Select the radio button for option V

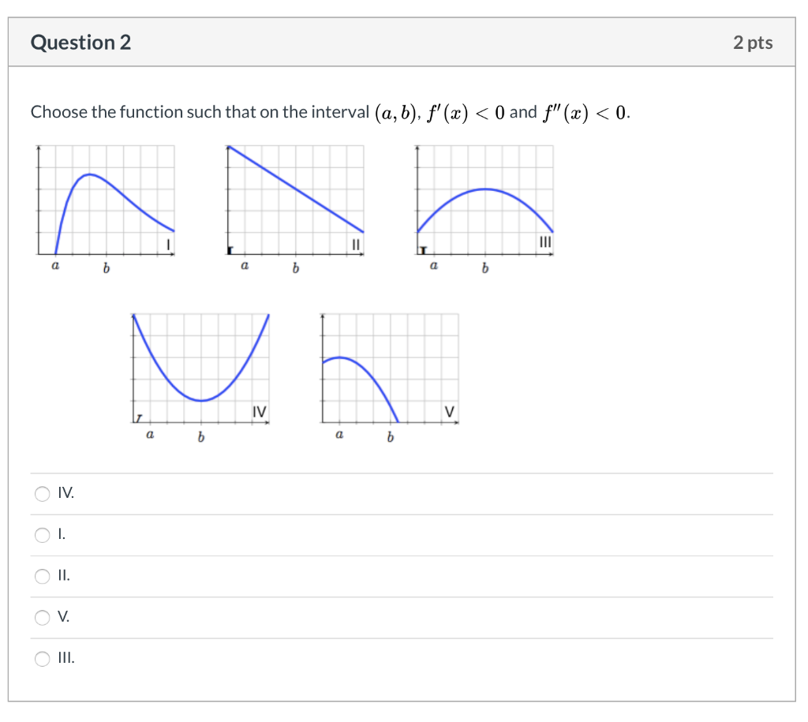tap(43, 617)
